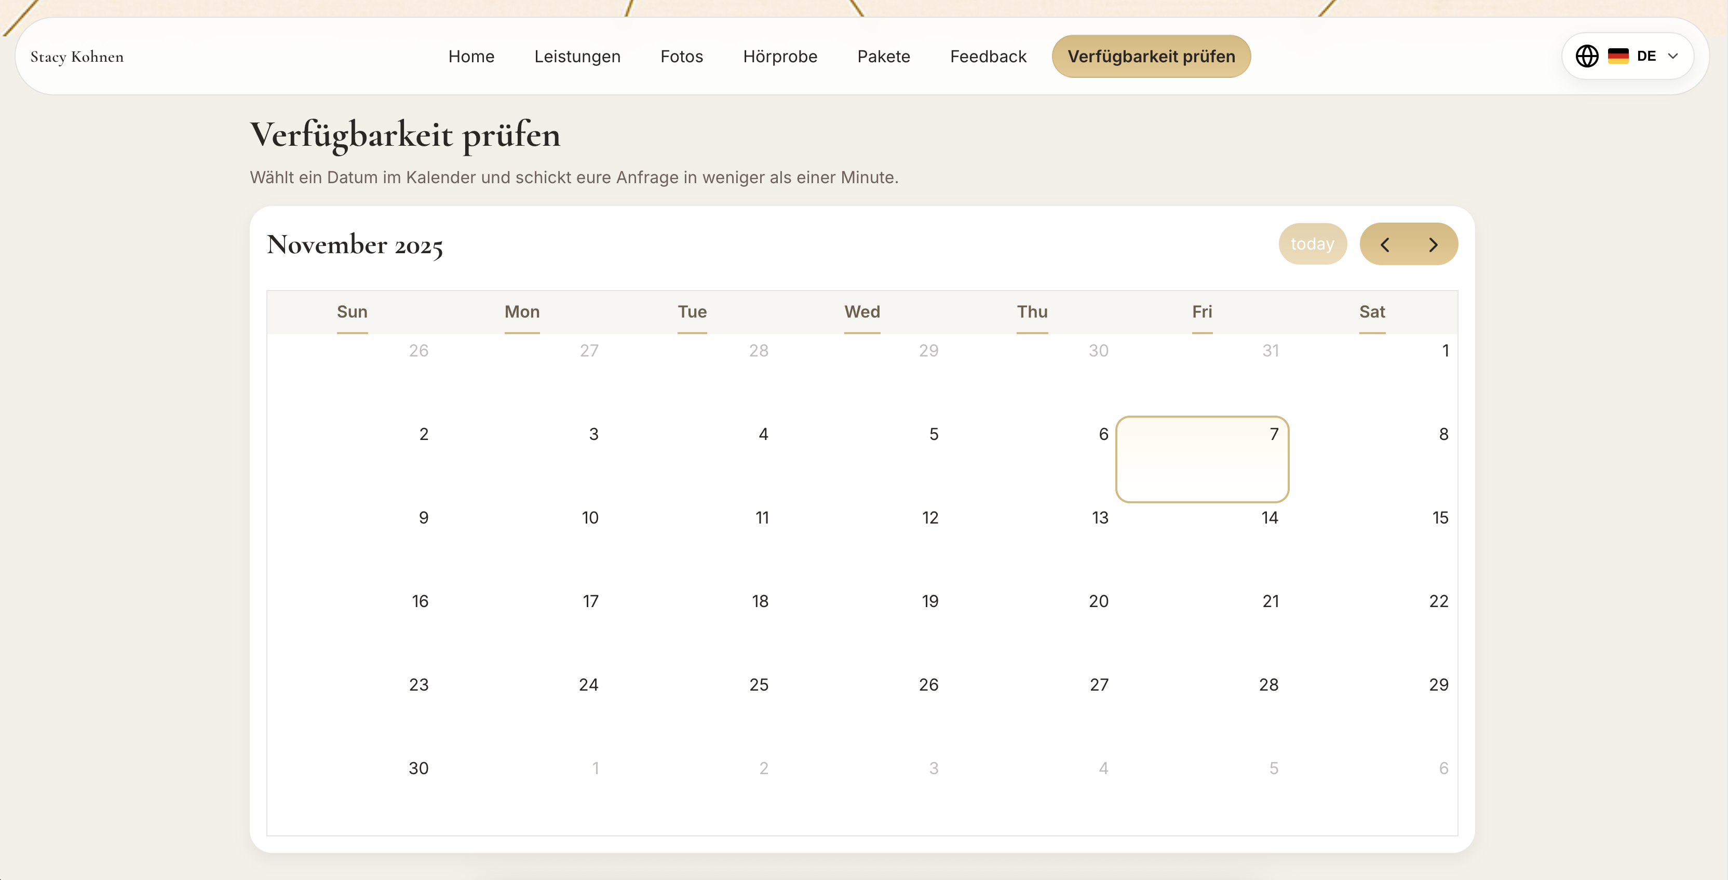Open the Leistungen page
This screenshot has height=880, width=1728.
[577, 57]
